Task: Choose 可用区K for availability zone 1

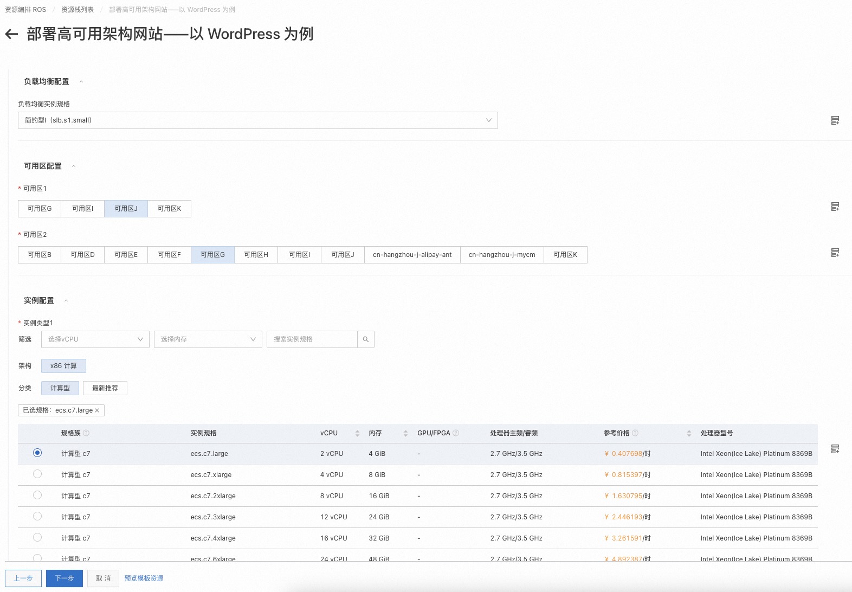Action: (169, 209)
